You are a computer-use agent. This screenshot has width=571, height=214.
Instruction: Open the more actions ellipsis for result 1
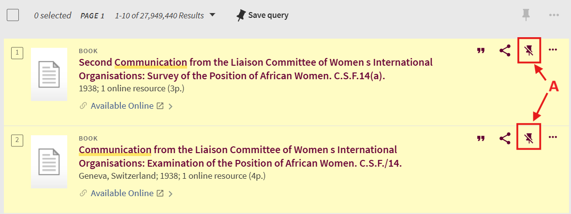[x=553, y=50]
